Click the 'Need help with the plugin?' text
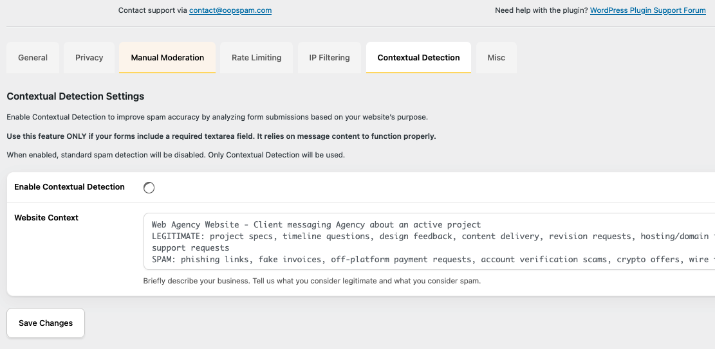715x349 pixels. click(541, 10)
